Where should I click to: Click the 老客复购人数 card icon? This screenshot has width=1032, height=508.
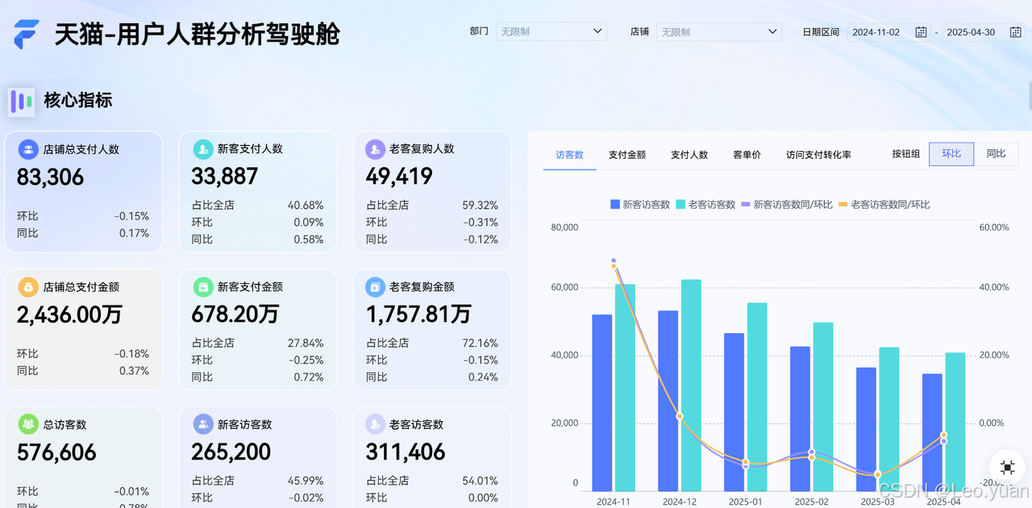pyautogui.click(x=375, y=149)
